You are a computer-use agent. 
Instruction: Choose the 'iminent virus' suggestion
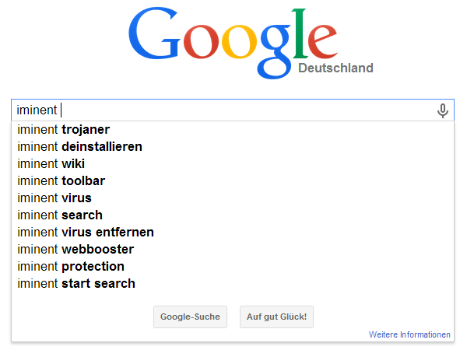pyautogui.click(x=233, y=198)
